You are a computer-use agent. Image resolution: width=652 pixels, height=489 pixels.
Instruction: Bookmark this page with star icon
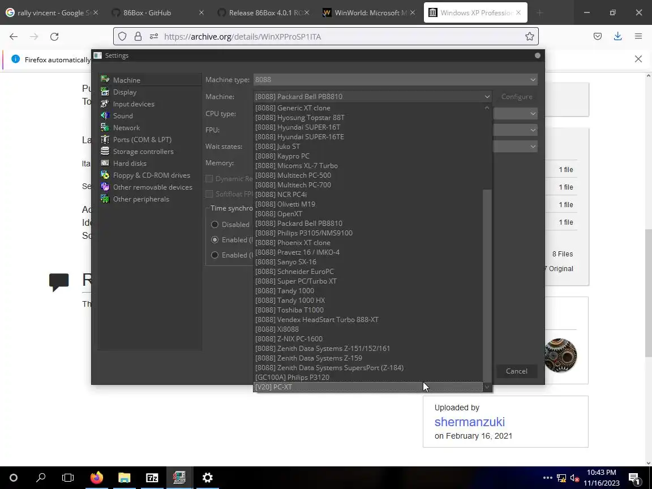(x=529, y=37)
